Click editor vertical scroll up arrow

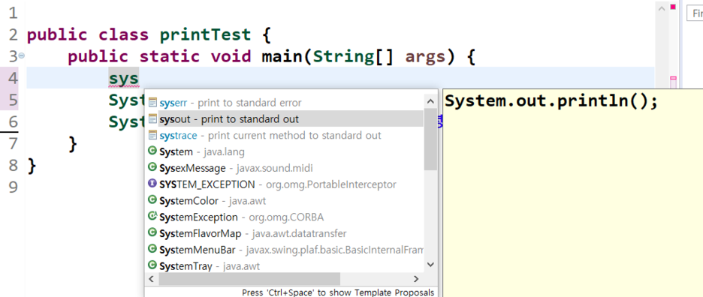661,7
